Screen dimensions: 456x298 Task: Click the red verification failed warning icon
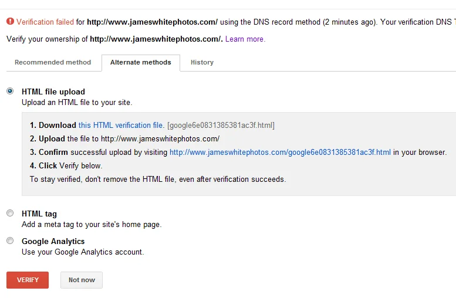[x=10, y=21]
